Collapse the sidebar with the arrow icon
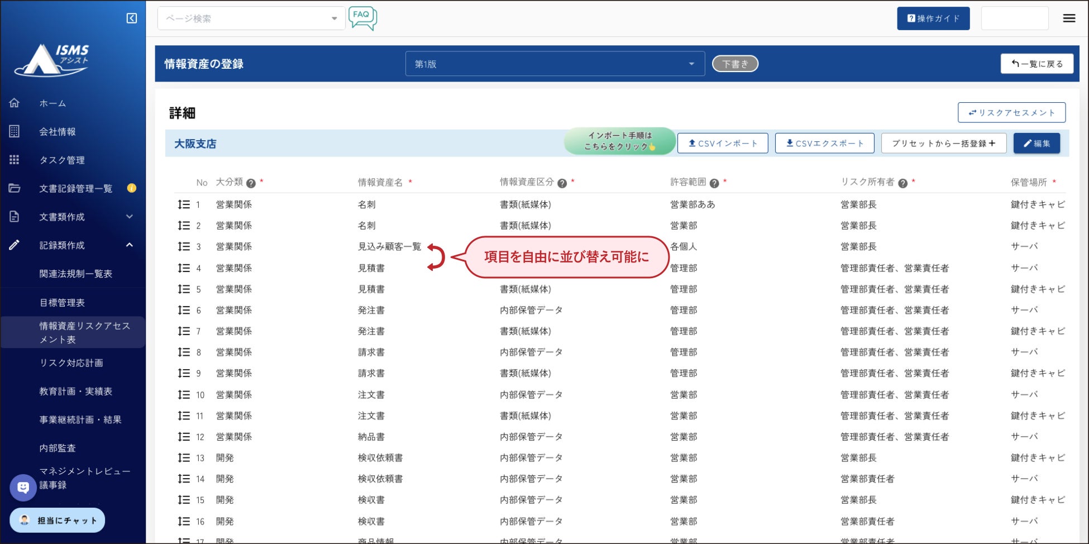The width and height of the screenshot is (1089, 544). [132, 18]
